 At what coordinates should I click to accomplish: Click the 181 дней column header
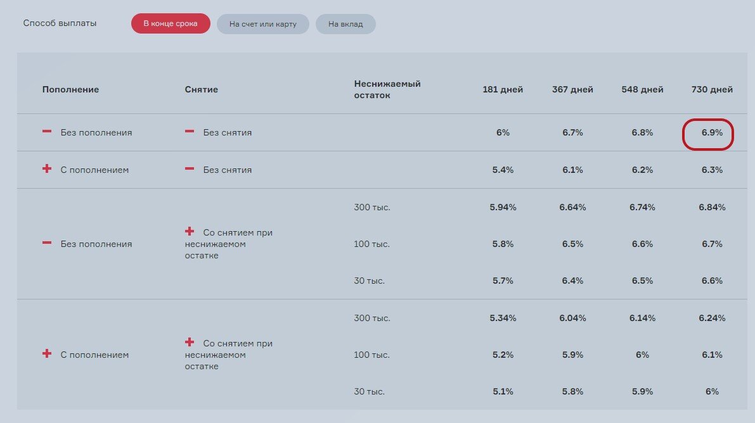pos(503,89)
